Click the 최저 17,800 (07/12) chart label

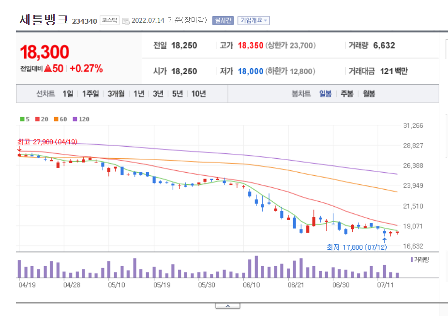tap(357, 247)
